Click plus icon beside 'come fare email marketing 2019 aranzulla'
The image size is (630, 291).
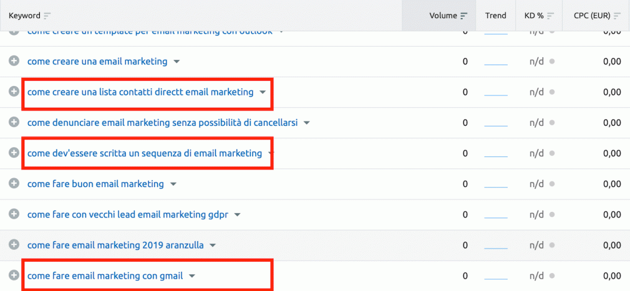(14, 245)
